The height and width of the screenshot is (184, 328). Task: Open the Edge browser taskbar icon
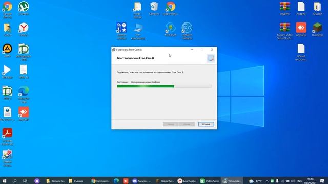[116, 181]
